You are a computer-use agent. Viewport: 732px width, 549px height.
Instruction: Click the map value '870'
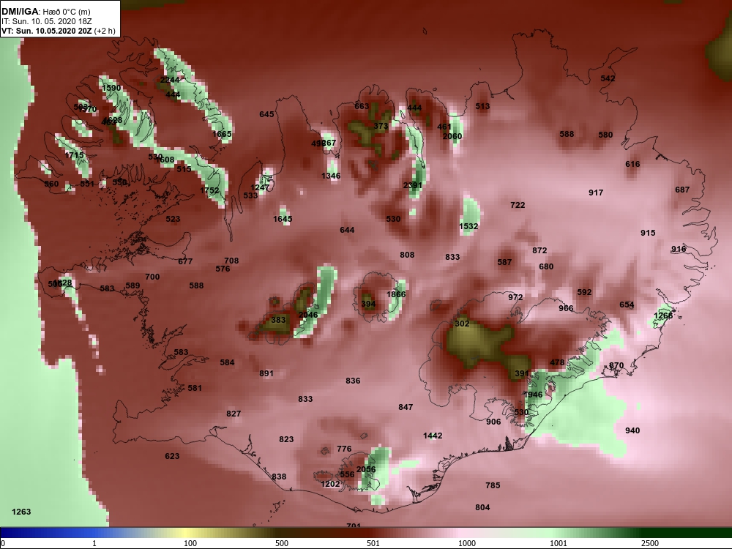[616, 366]
